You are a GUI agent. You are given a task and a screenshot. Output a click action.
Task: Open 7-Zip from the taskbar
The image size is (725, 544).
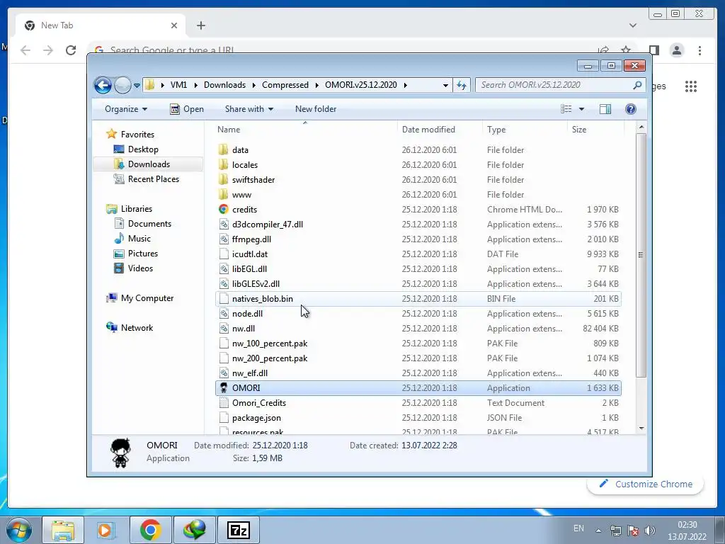pyautogui.click(x=239, y=530)
